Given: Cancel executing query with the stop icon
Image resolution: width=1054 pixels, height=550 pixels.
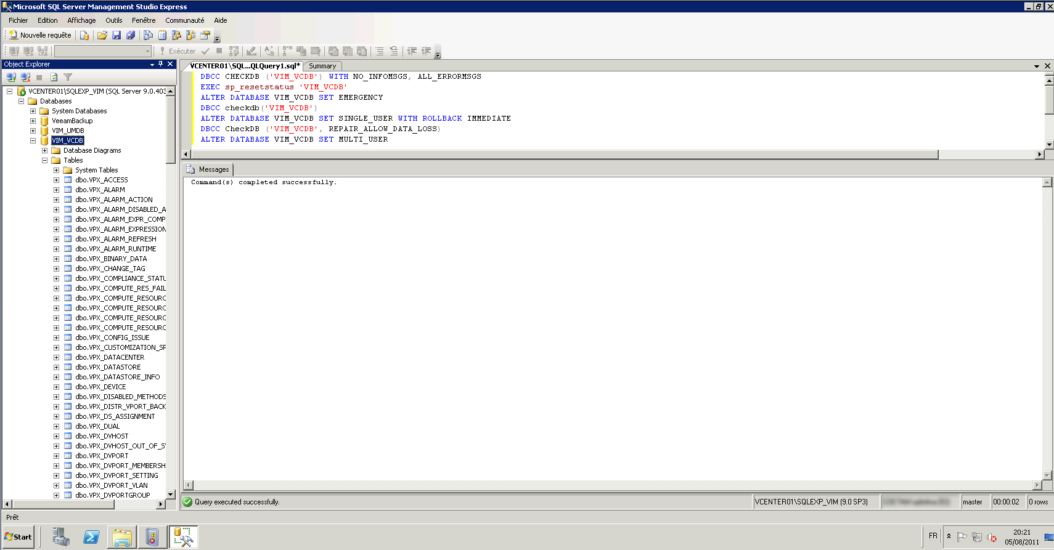Looking at the screenshot, I should [219, 51].
